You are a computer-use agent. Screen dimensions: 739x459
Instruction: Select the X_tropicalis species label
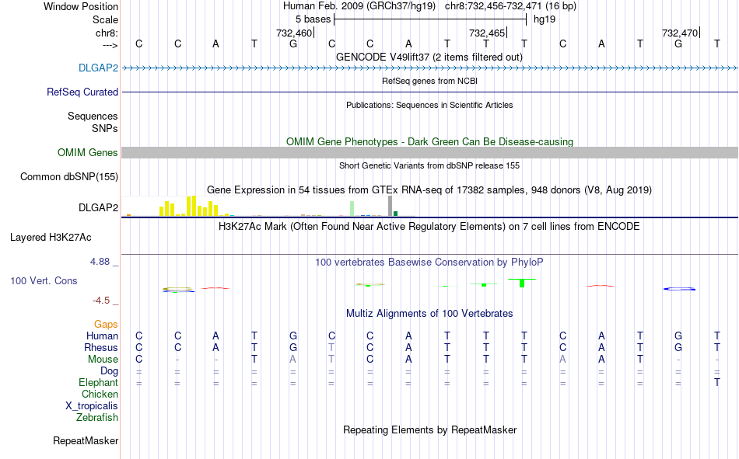(x=92, y=406)
